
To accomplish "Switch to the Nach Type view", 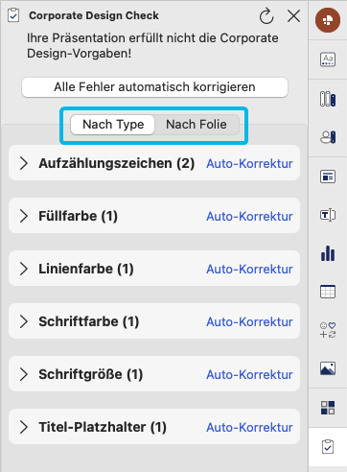I will pos(113,125).
